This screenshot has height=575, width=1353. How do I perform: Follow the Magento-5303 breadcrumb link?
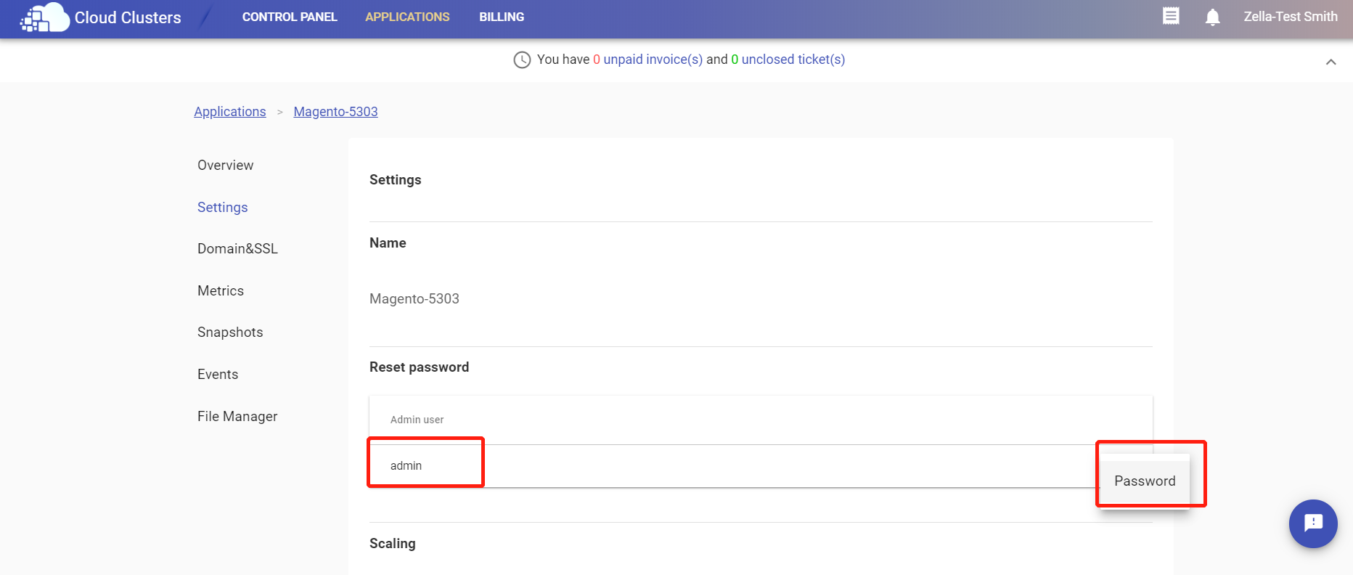[x=335, y=112]
